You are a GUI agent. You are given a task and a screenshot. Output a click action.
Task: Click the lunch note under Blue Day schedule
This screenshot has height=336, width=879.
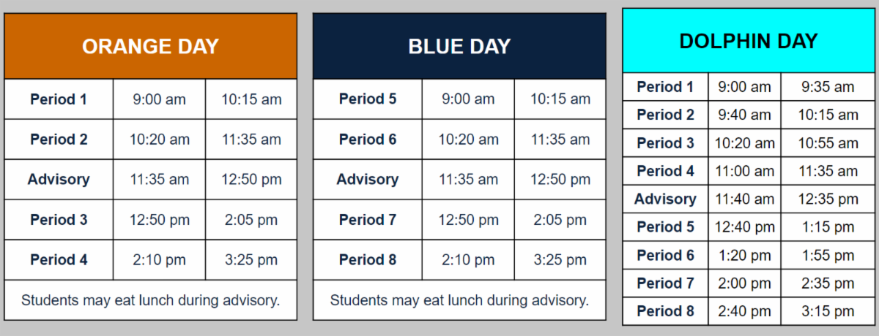point(459,300)
